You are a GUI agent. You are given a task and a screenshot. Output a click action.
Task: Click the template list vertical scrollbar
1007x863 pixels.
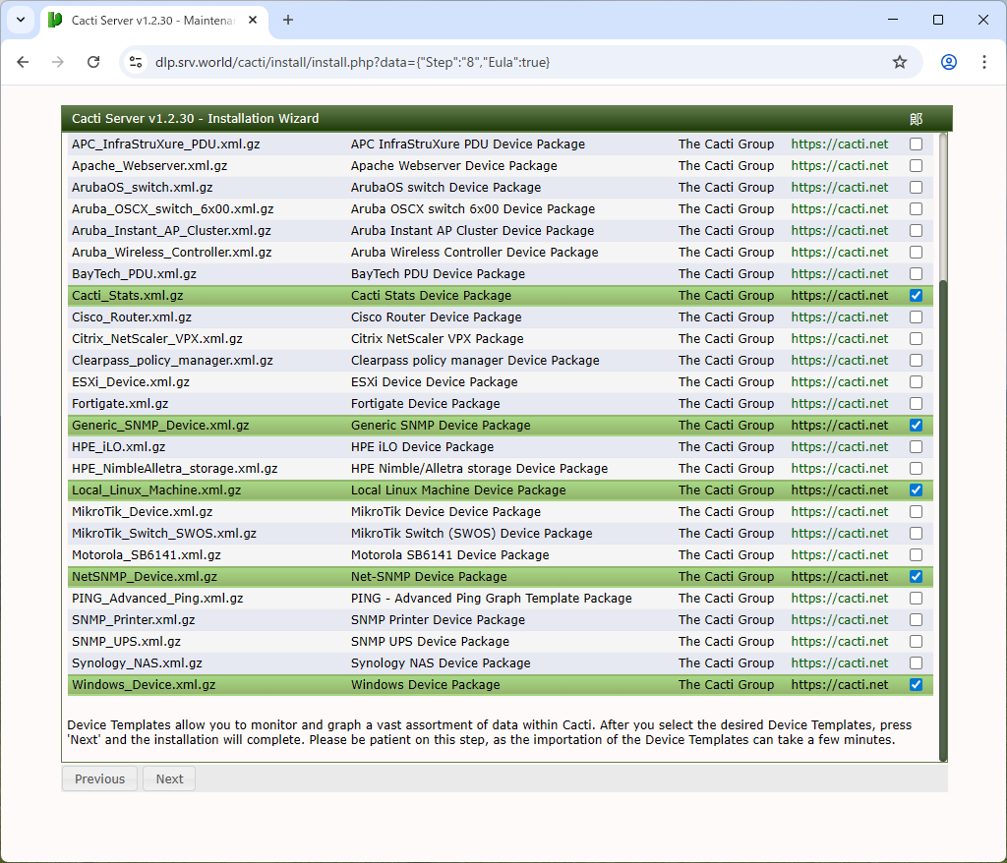click(943, 521)
